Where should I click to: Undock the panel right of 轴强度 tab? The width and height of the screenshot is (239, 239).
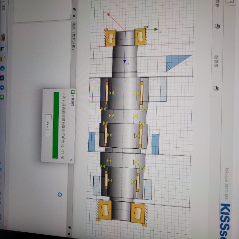216,88
